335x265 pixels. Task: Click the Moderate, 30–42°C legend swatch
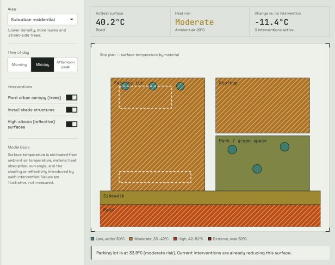(131, 239)
